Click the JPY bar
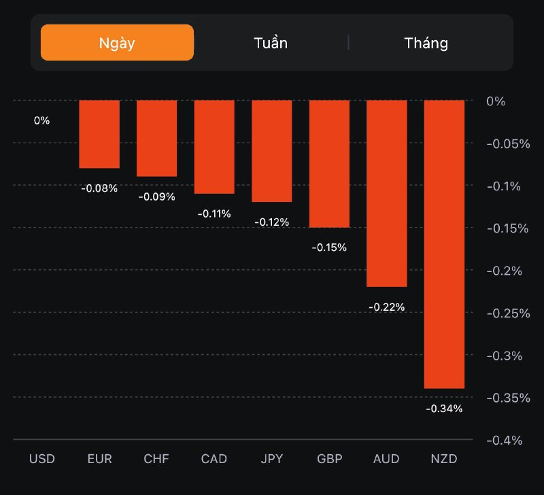This screenshot has width=544, height=495. [271, 151]
